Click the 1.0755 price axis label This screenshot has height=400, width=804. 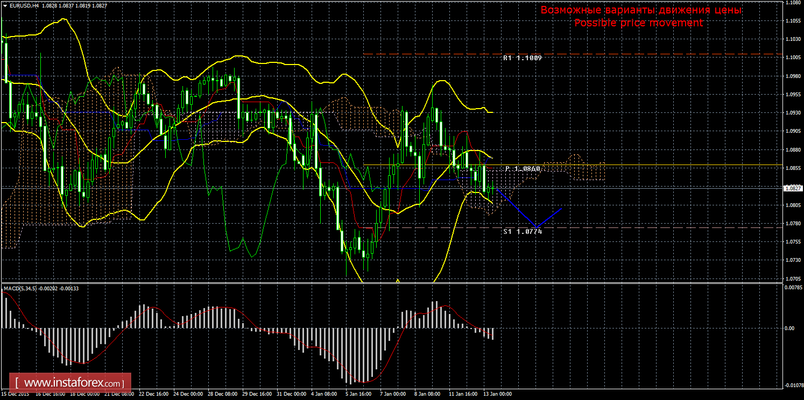(792, 242)
